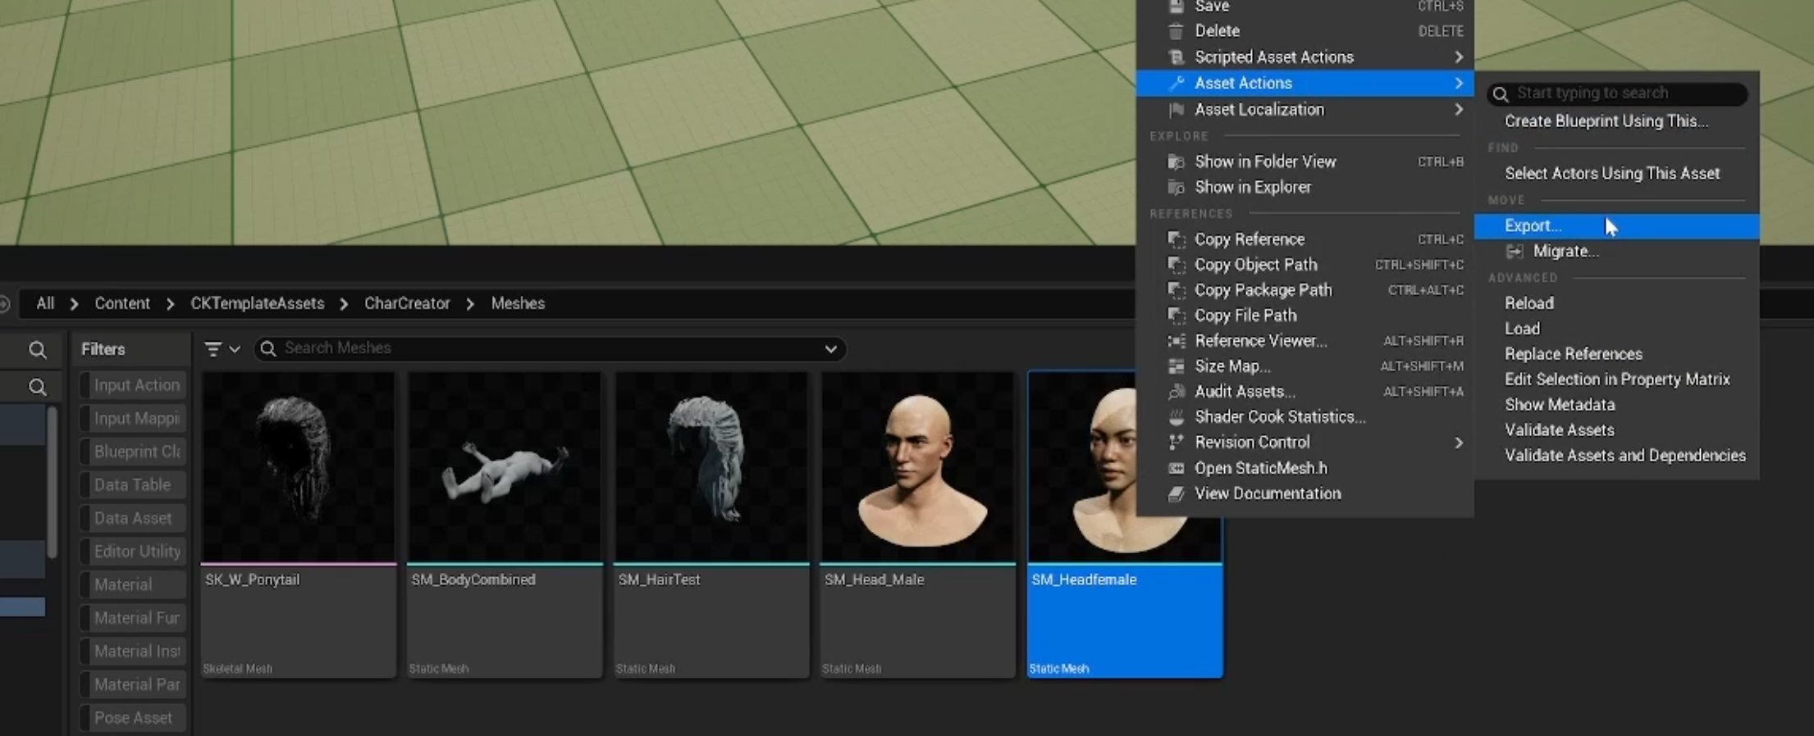Choose Copy Reference from context menu

point(1249,239)
